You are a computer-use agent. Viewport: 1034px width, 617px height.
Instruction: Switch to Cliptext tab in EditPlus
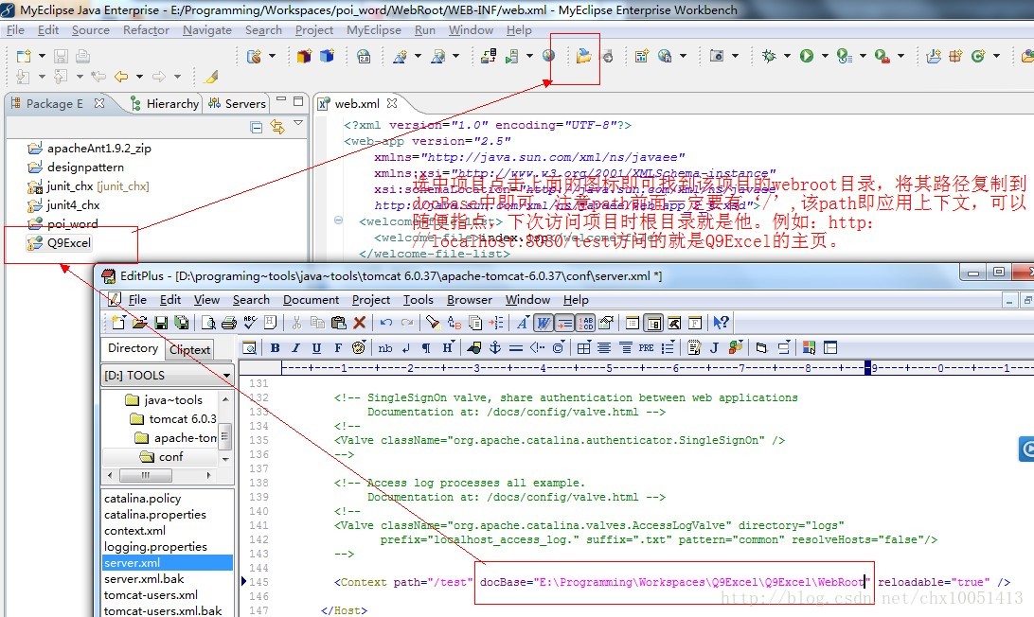190,349
